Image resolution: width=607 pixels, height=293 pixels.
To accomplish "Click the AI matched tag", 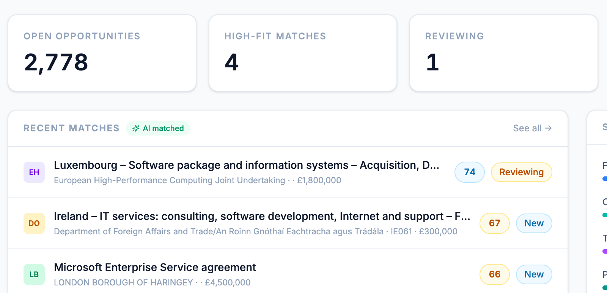I will tap(158, 128).
